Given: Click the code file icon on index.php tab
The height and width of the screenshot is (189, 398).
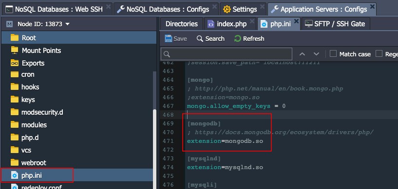Looking at the screenshot, I should pyautogui.click(x=210, y=24).
